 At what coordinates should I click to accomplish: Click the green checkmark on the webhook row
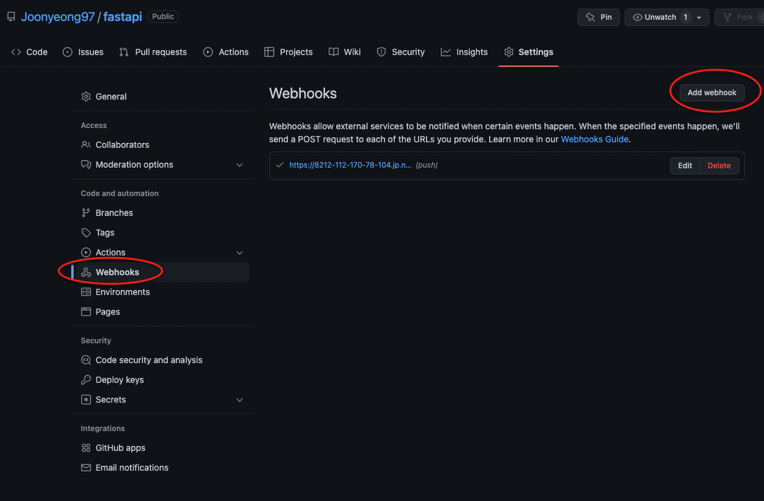pos(280,165)
